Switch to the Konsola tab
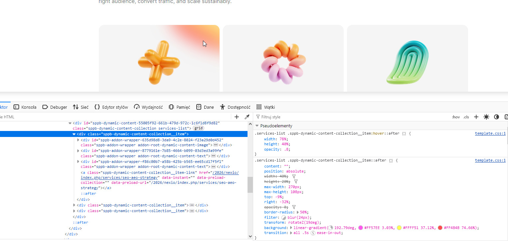The image size is (508, 241). 25,107
